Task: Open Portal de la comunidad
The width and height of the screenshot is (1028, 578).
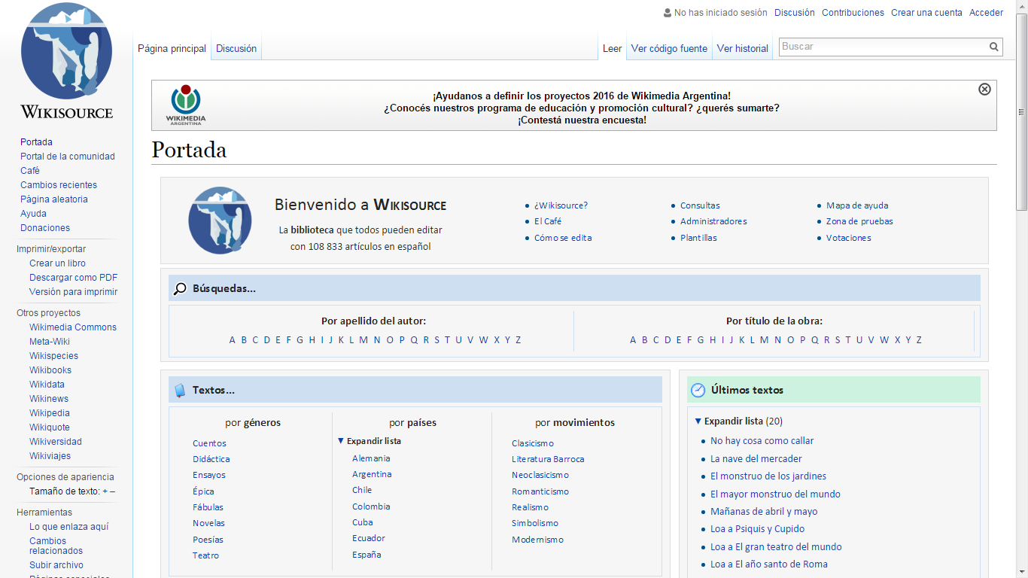Action: click(x=68, y=157)
